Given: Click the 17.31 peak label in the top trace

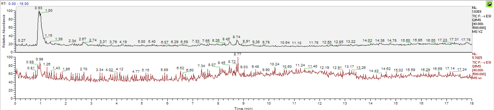Looking at the screenshot, I should (x=454, y=40).
